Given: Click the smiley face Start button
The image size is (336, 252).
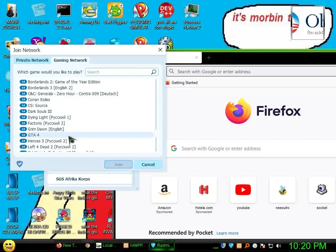Looking at the screenshot, I should [x=9, y=245].
